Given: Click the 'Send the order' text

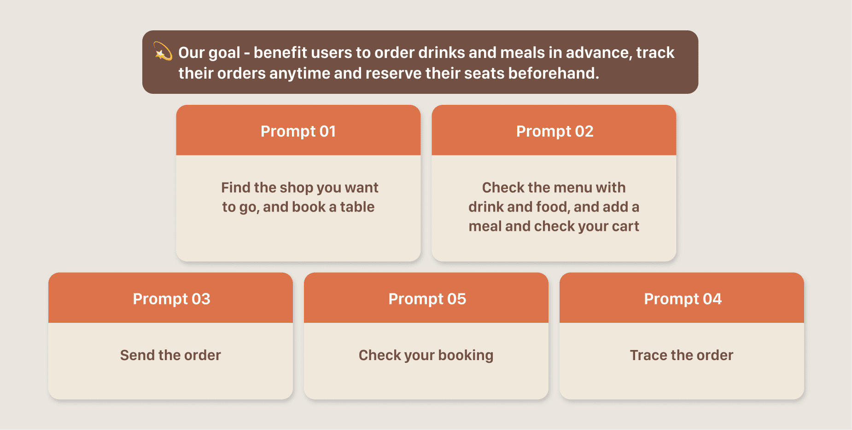Looking at the screenshot, I should (x=170, y=355).
